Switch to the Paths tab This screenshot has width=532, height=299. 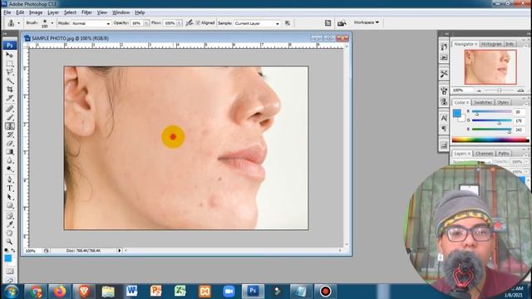tap(504, 154)
